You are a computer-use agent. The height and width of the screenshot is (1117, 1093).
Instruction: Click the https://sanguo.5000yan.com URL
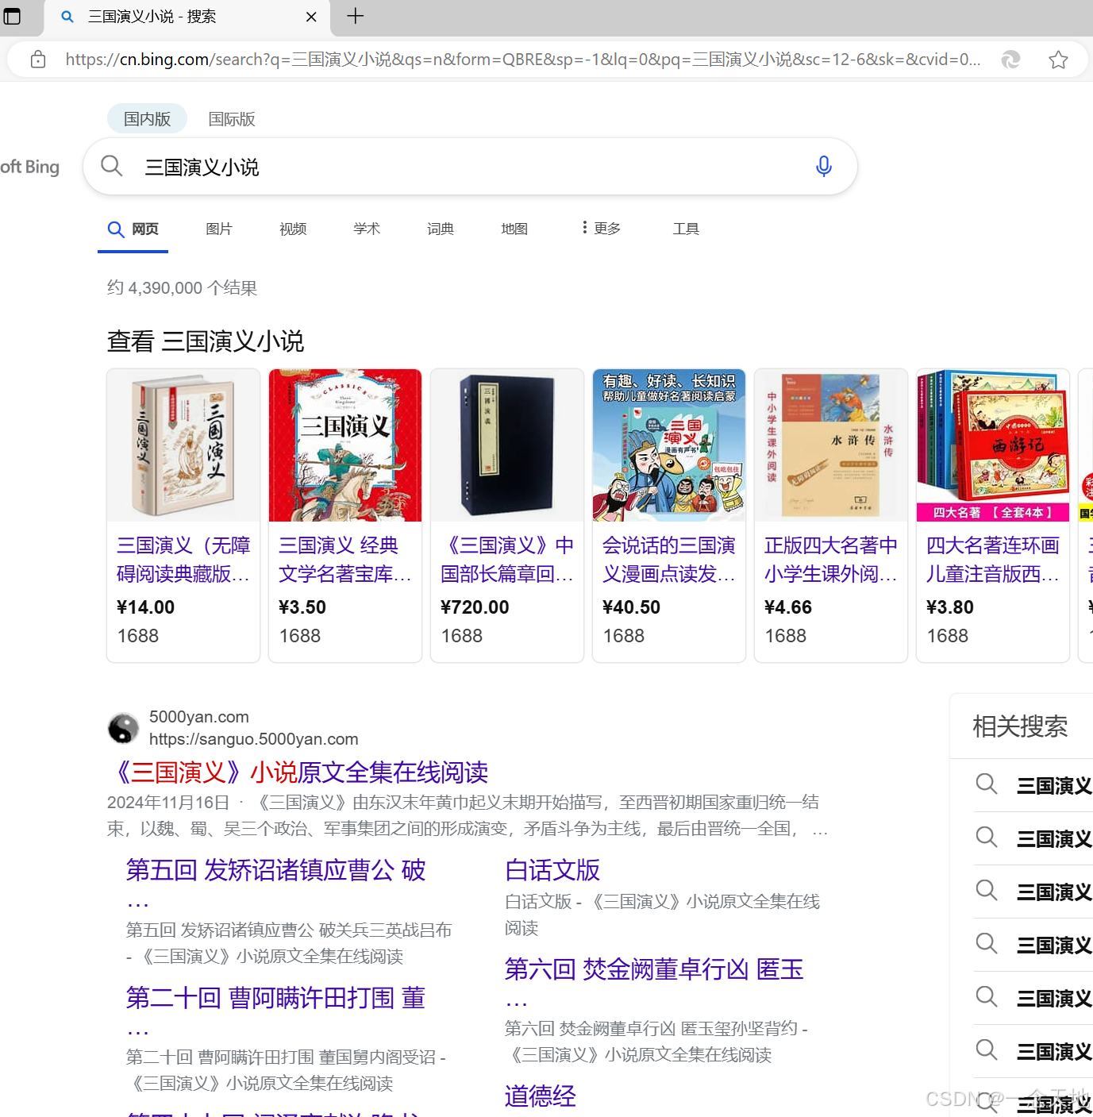pyautogui.click(x=254, y=739)
